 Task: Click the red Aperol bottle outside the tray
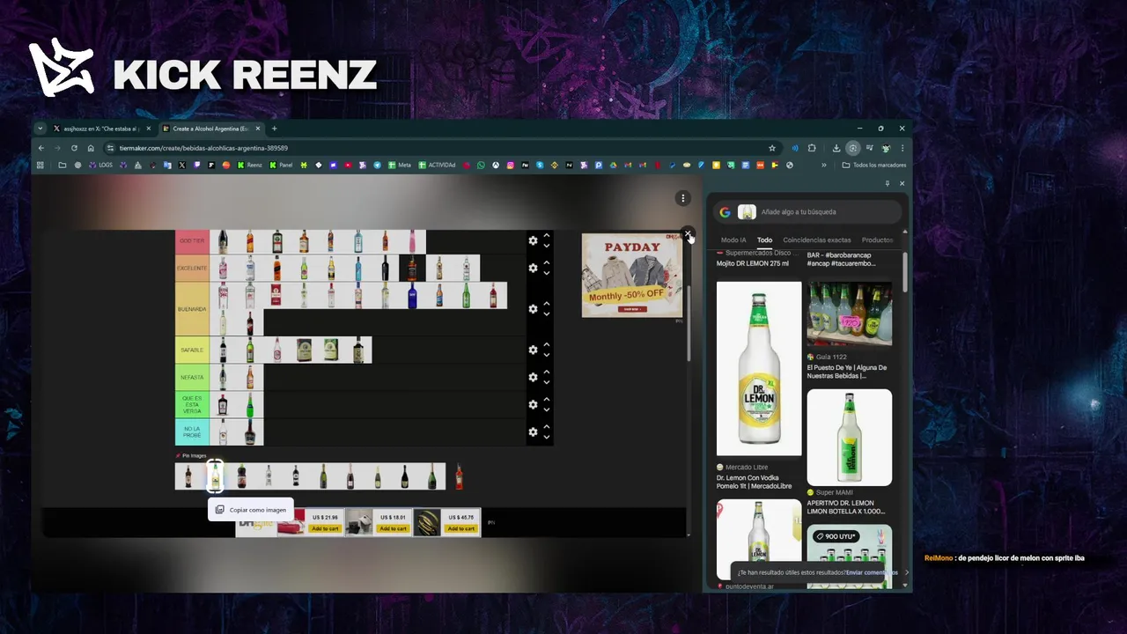(x=459, y=476)
